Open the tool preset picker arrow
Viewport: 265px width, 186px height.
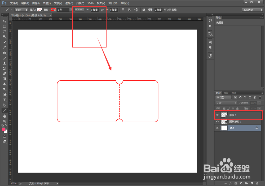[x=11, y=10]
